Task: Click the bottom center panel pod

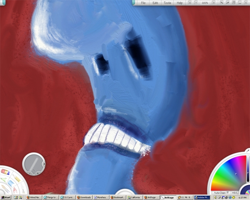Action: click(x=125, y=192)
